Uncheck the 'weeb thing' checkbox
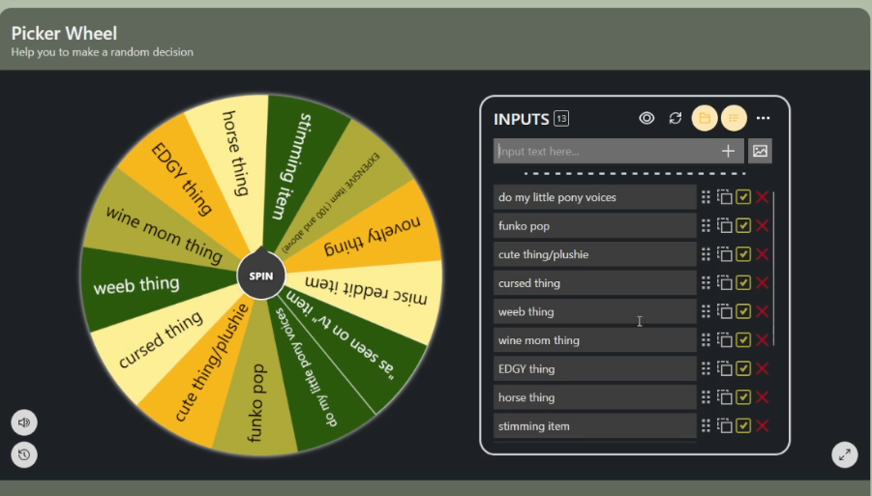Screen dimensions: 872x496 743,311
